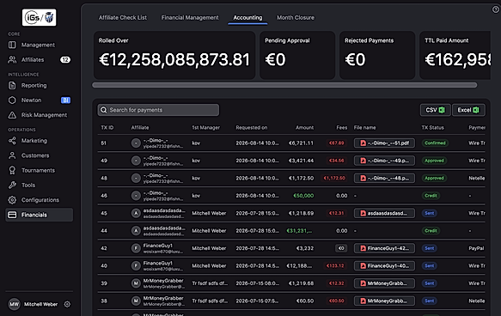Click the iGS logo in the sidebar

coord(39,17)
